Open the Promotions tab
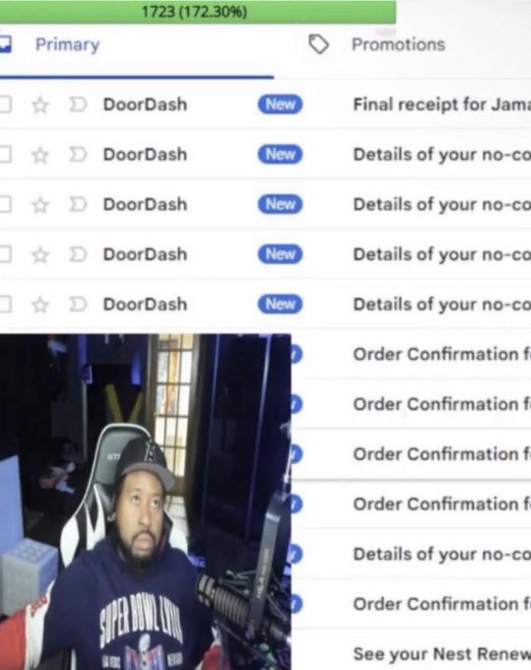The image size is (531, 670). tap(398, 45)
